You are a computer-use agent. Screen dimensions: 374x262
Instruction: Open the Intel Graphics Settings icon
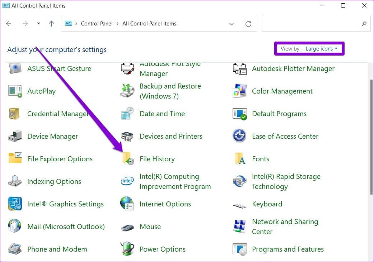pos(15,204)
